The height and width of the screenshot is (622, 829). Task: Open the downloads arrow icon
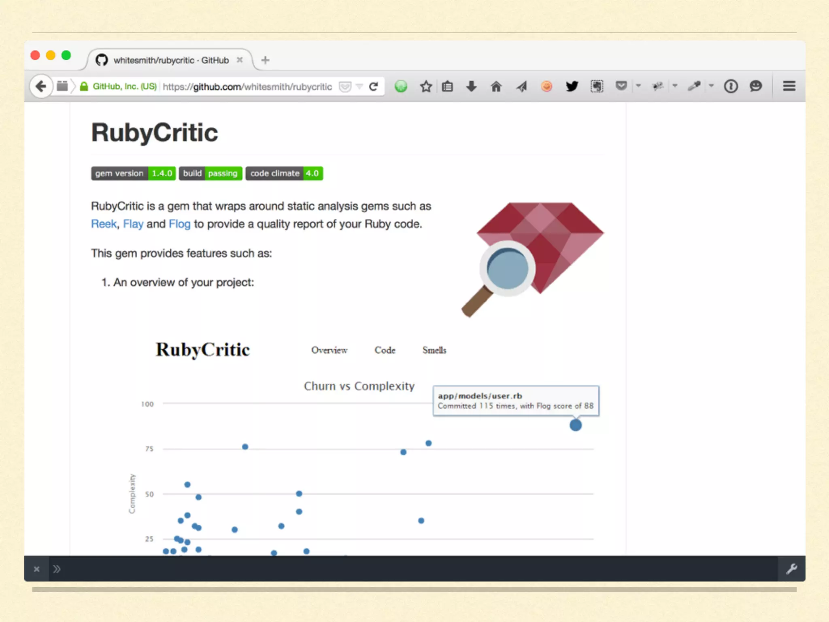[471, 86]
